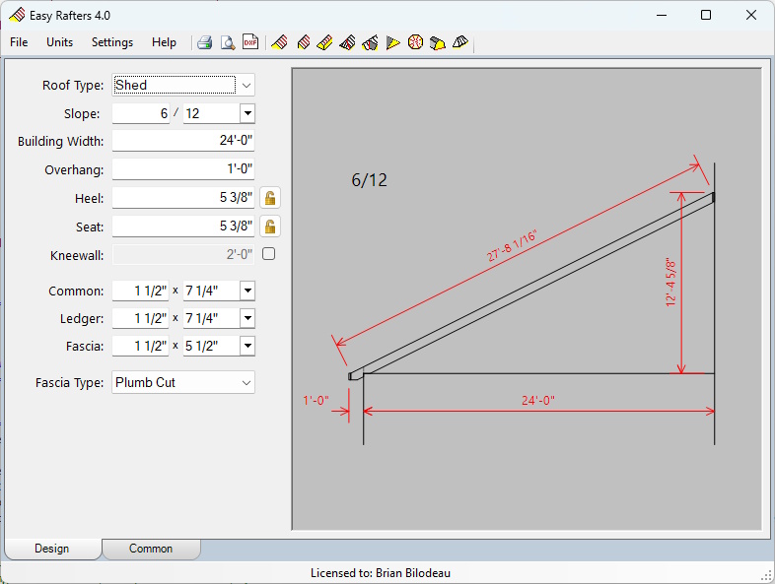Image resolution: width=775 pixels, height=584 pixels.
Task: Click into the Overhang value field
Action: tap(183, 169)
